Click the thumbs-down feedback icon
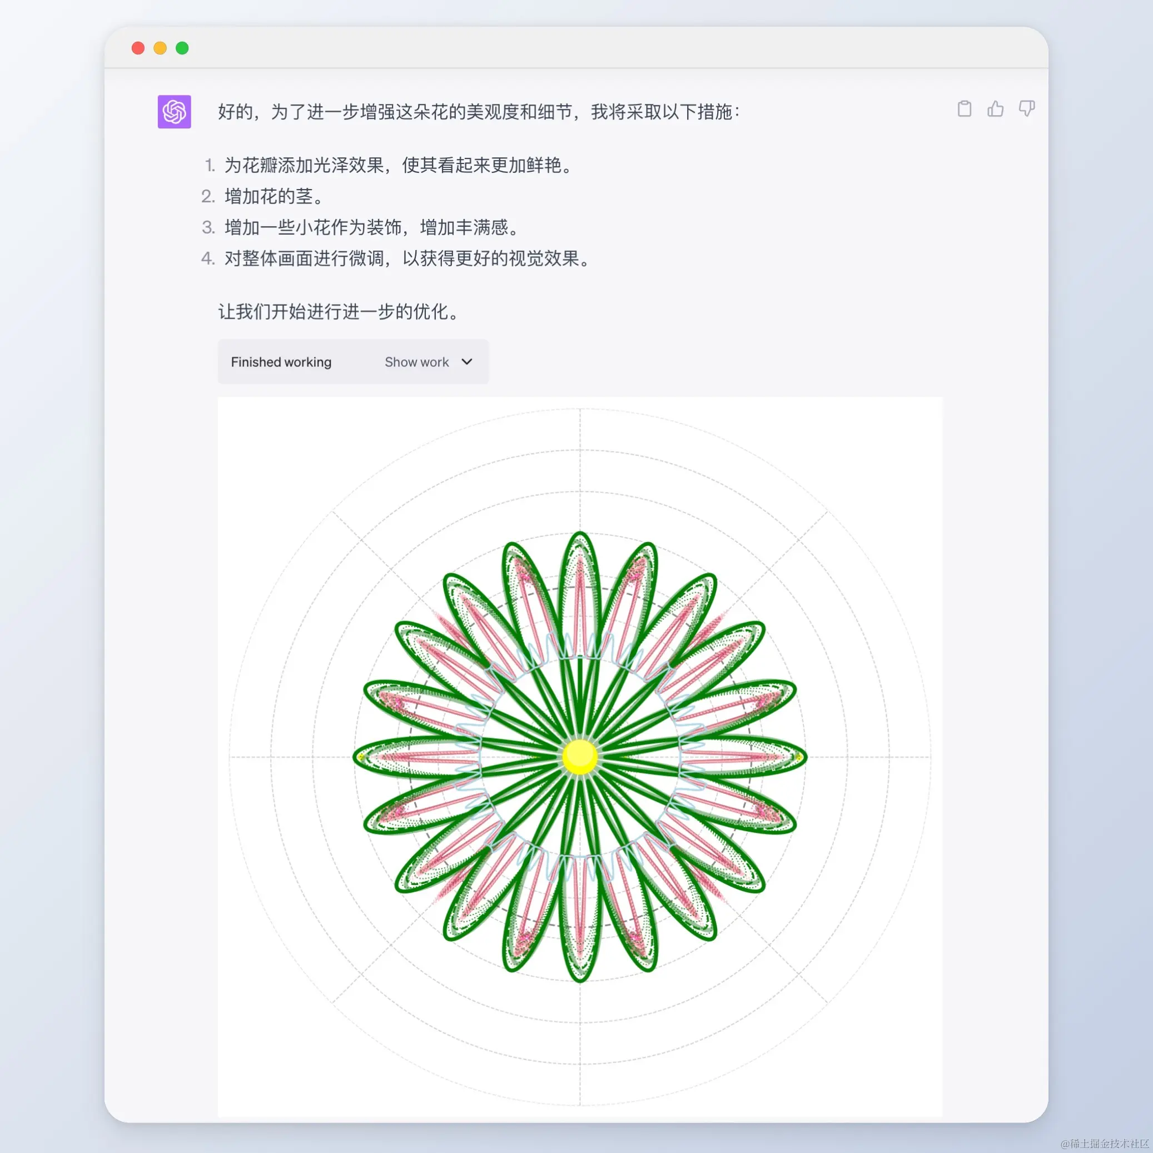The width and height of the screenshot is (1153, 1153). [1026, 108]
